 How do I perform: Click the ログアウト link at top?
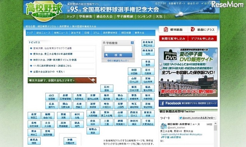[161, 3]
